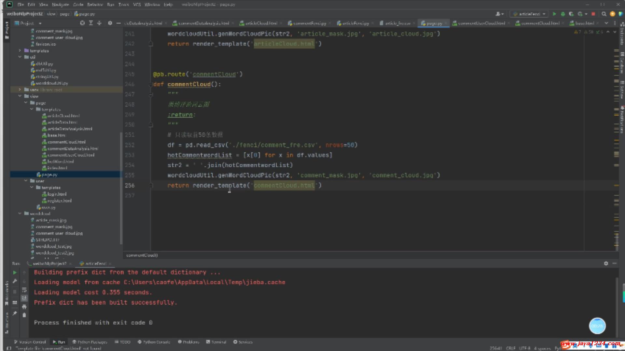This screenshot has width=625, height=351.
Task: Toggle soft-wrap in Run console
Action: (x=24, y=290)
